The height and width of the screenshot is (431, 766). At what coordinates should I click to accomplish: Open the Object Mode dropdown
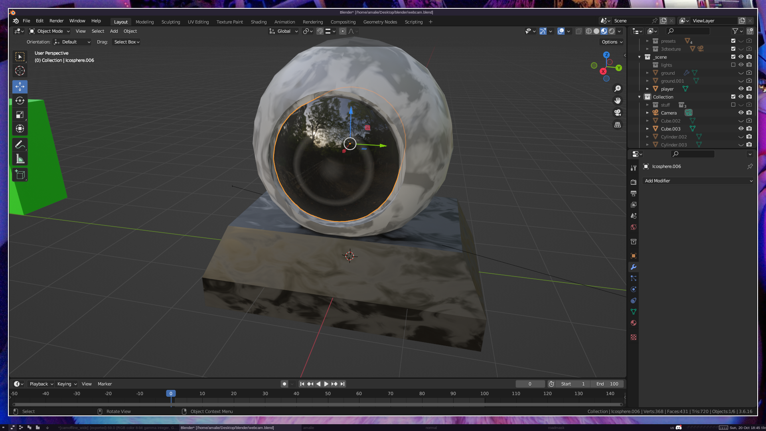click(x=49, y=31)
